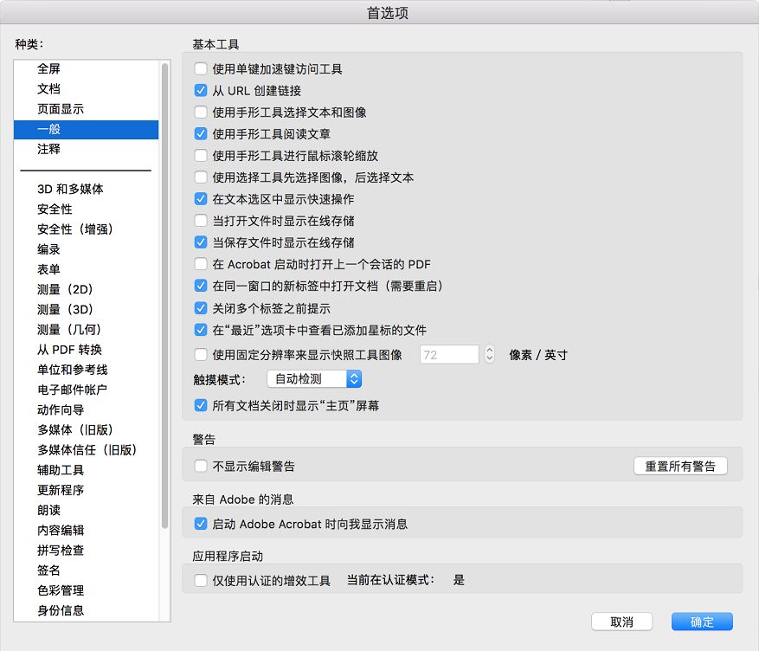Select the 注释 preference category
Image resolution: width=759 pixels, height=651 pixels.
48,149
